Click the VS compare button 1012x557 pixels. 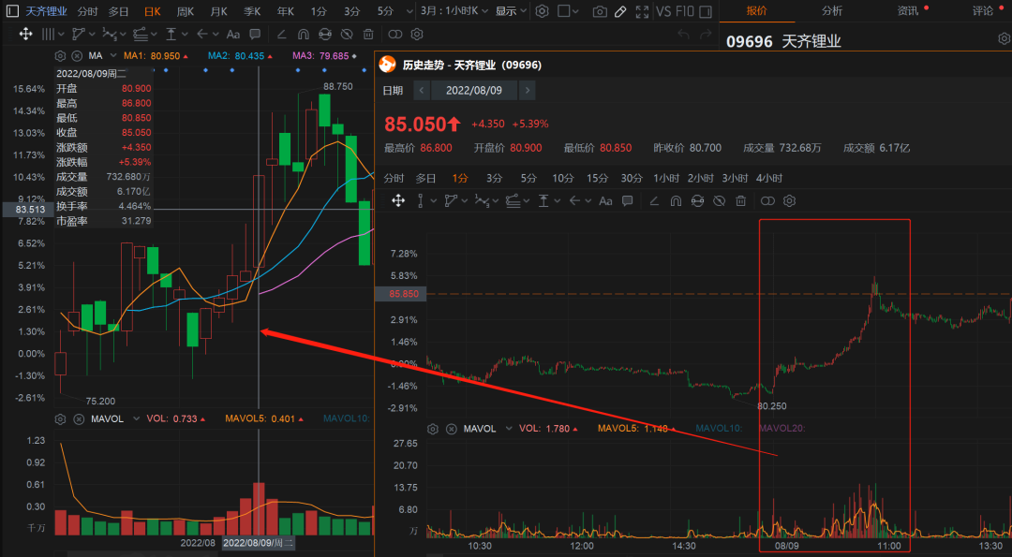click(663, 11)
